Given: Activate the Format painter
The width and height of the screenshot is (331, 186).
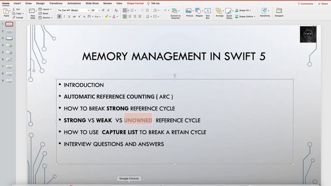Looking at the screenshot, I should click(x=18, y=18).
